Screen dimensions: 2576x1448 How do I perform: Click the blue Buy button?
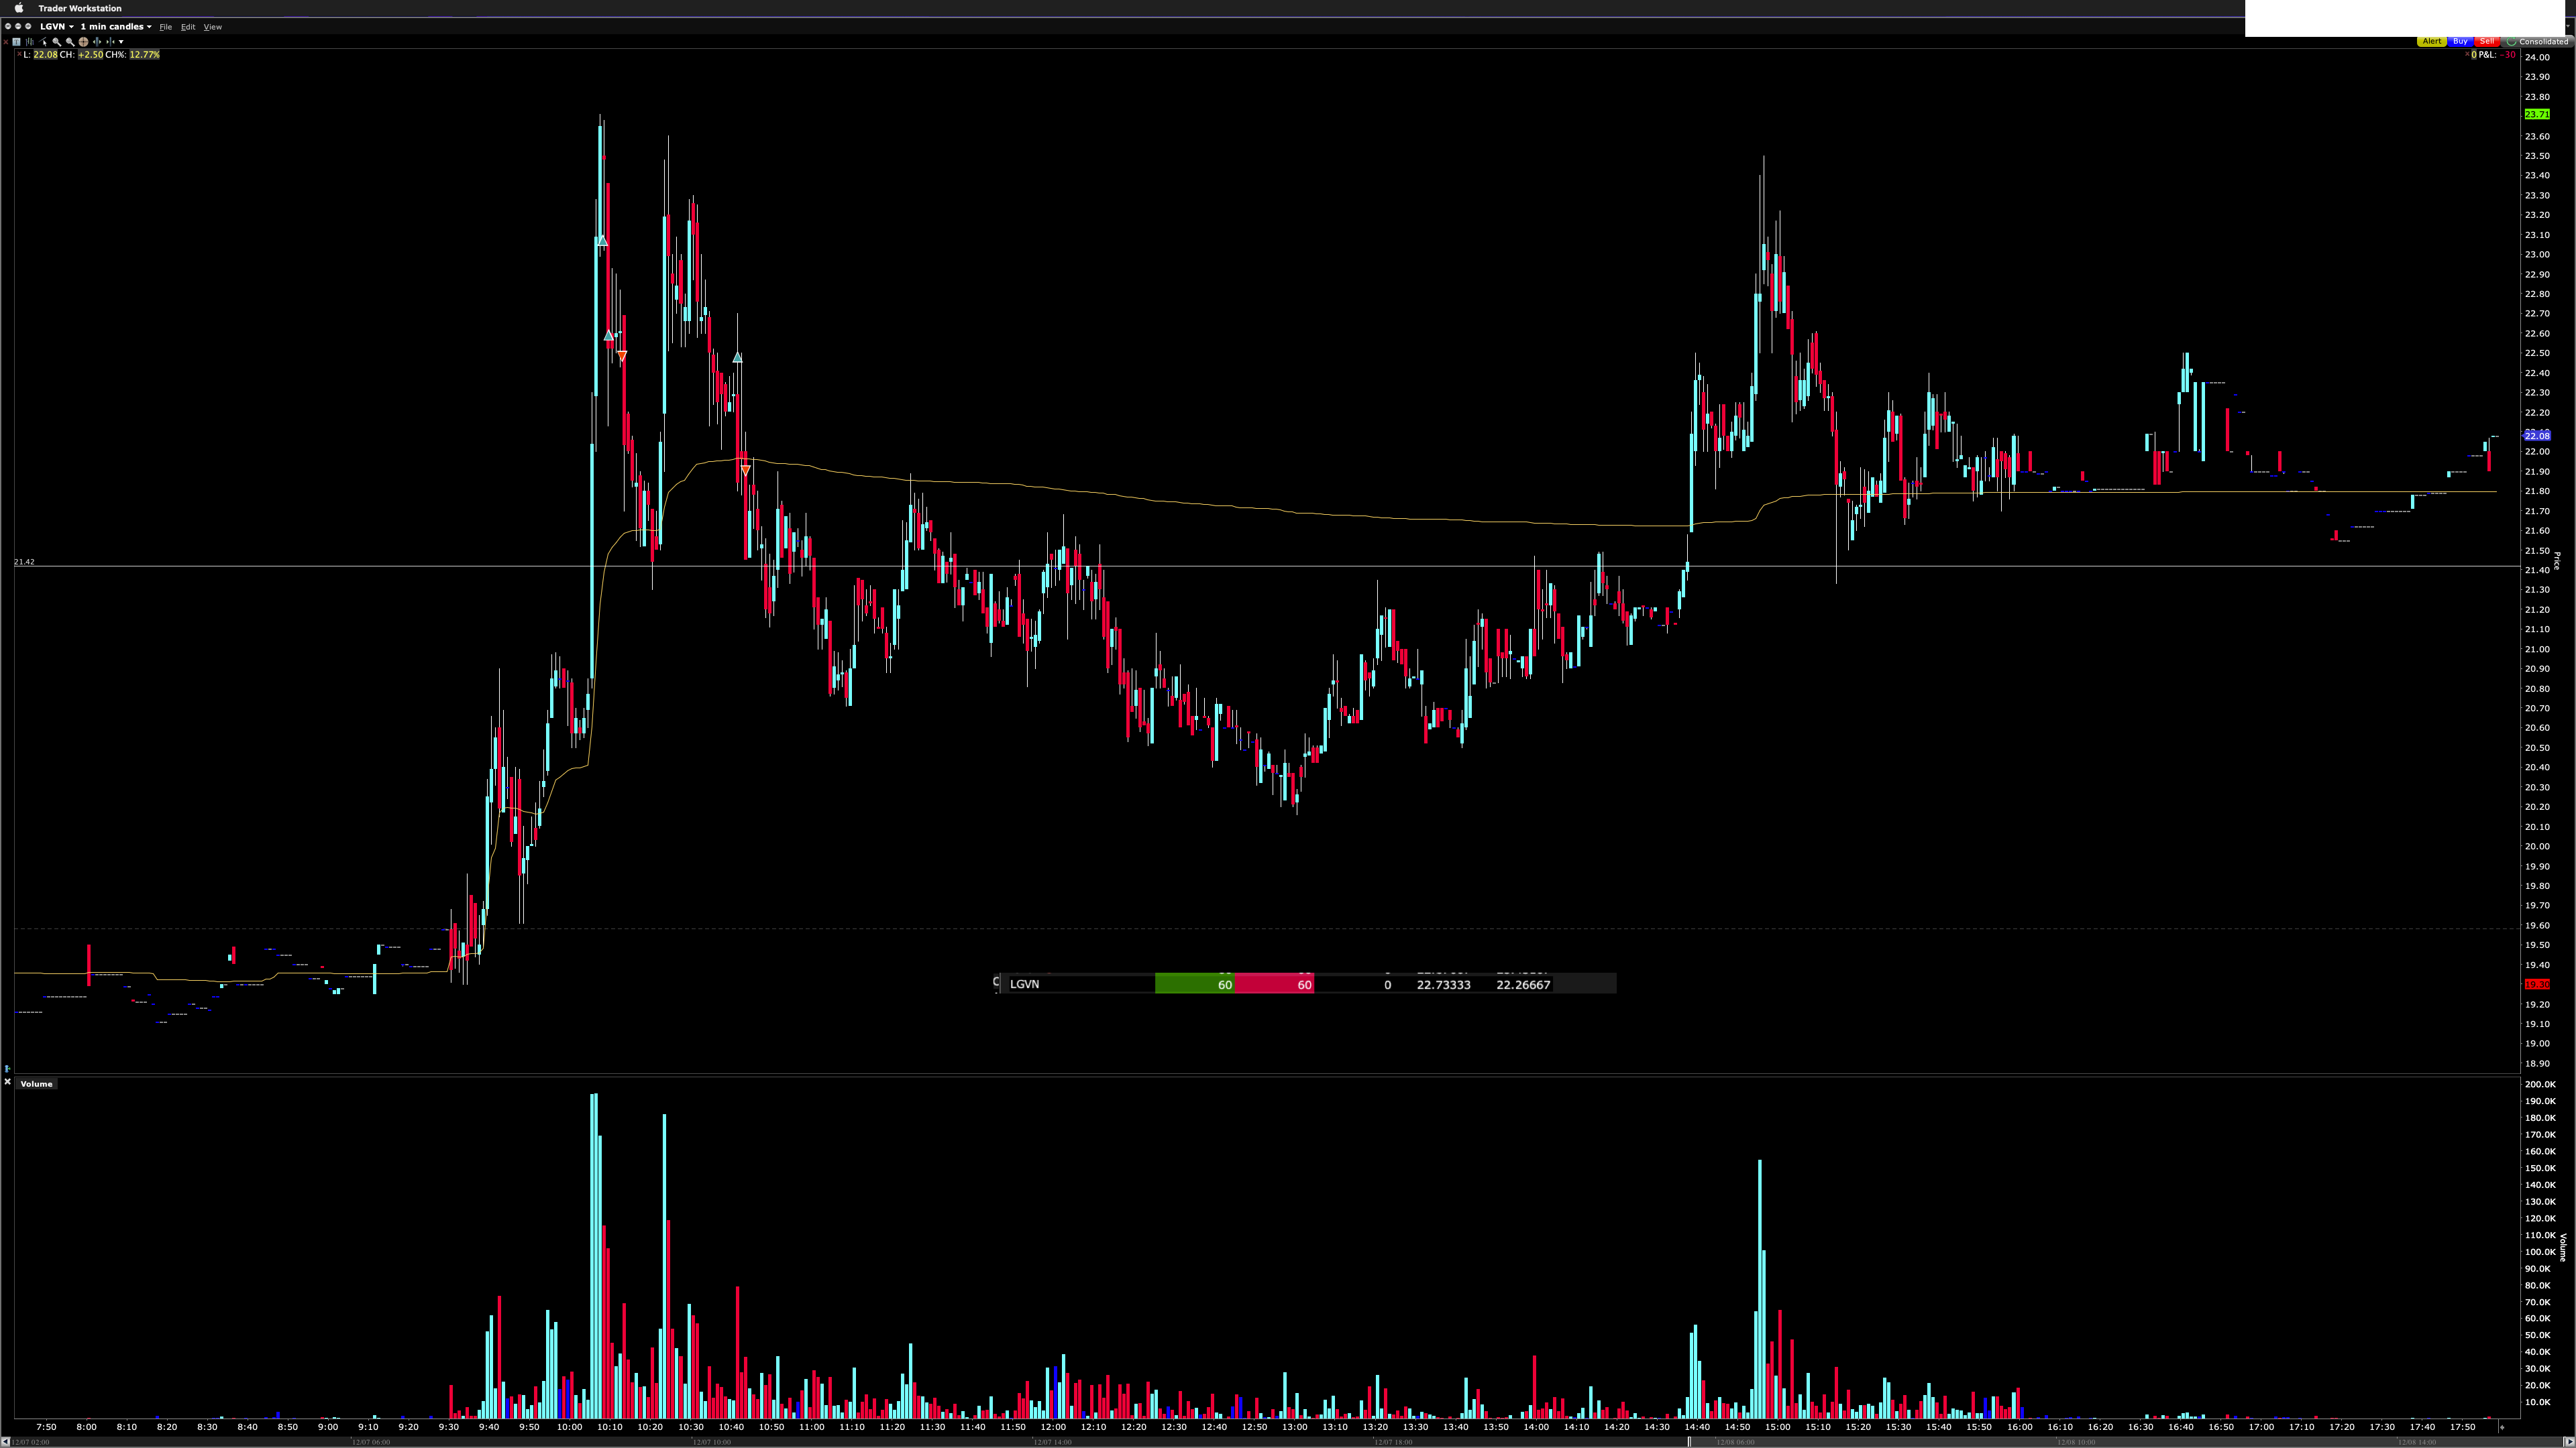pyautogui.click(x=2460, y=41)
